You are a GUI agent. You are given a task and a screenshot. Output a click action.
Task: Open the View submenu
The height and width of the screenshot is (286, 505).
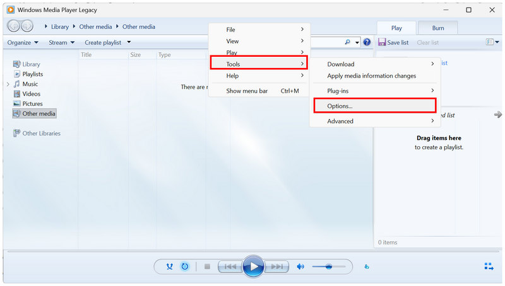[259, 41]
